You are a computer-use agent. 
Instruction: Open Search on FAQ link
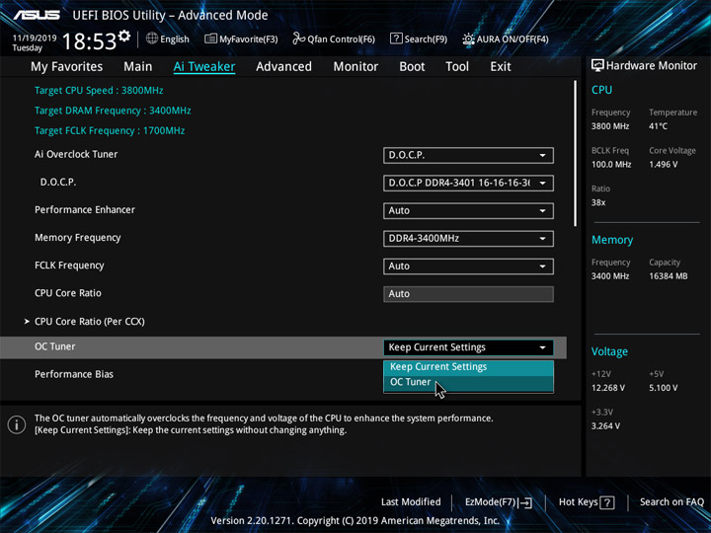(671, 501)
